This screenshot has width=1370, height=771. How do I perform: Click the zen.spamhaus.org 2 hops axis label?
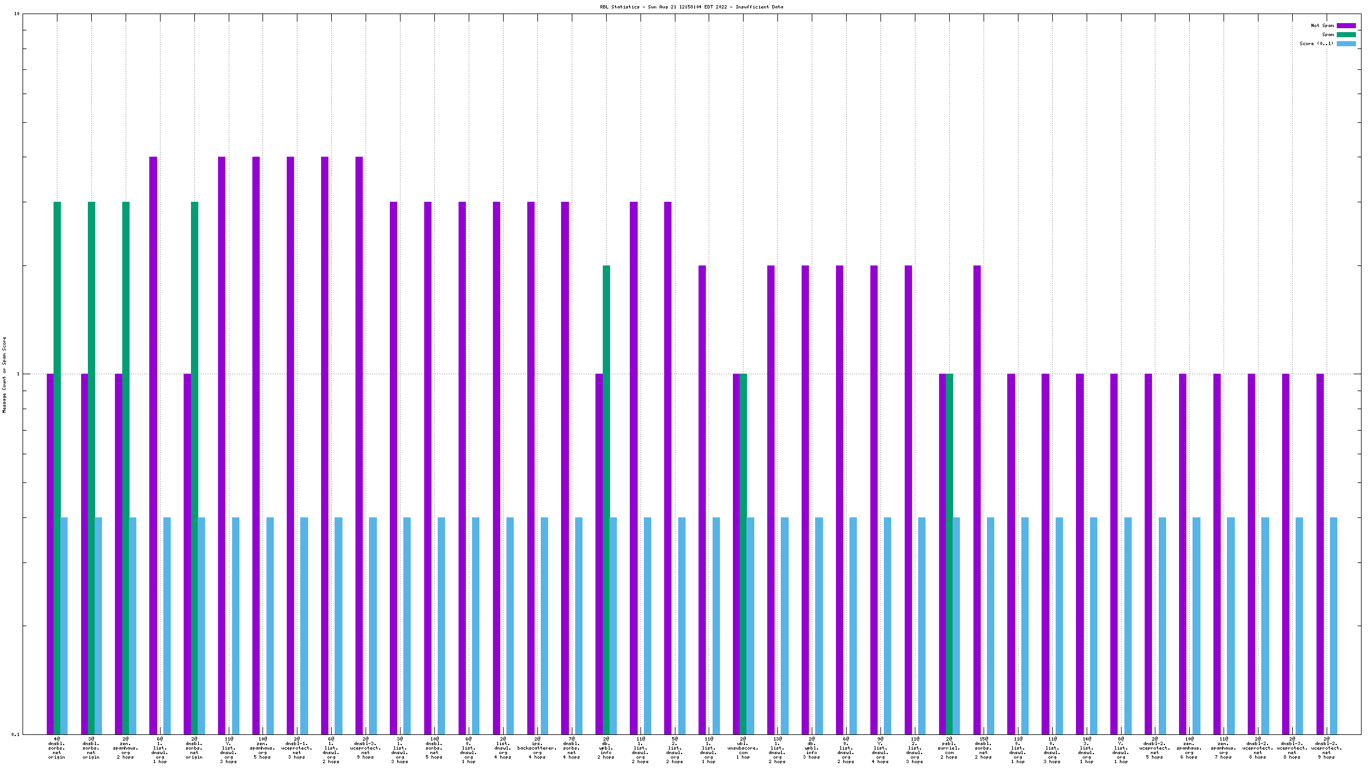point(126,748)
